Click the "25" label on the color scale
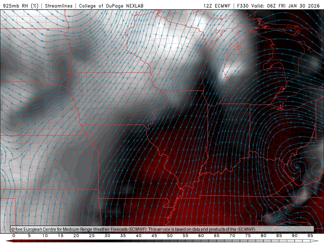The image size is (324, 243). point(92,236)
